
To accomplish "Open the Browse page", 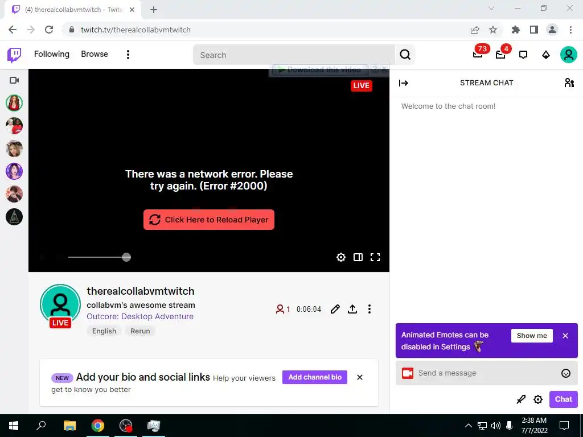I will [x=95, y=54].
